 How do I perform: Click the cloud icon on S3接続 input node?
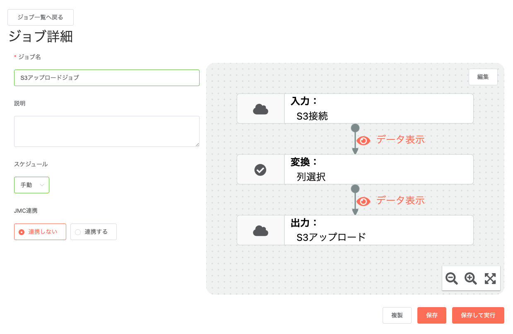[260, 109]
